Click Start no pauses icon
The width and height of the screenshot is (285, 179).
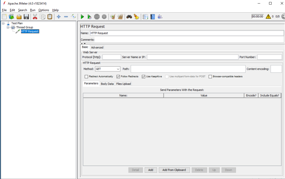coord(89,17)
